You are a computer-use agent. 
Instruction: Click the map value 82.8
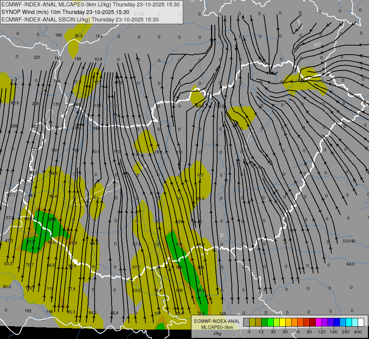pyautogui.click(x=15, y=103)
